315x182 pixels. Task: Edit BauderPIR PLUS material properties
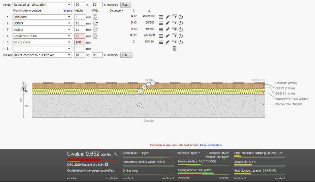click(x=168, y=36)
